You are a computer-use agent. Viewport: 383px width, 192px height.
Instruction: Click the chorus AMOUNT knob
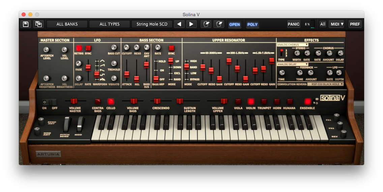[329, 53]
